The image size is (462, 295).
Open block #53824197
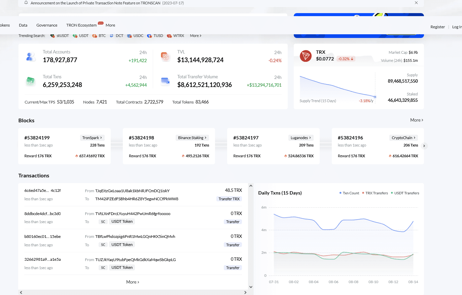(246, 138)
